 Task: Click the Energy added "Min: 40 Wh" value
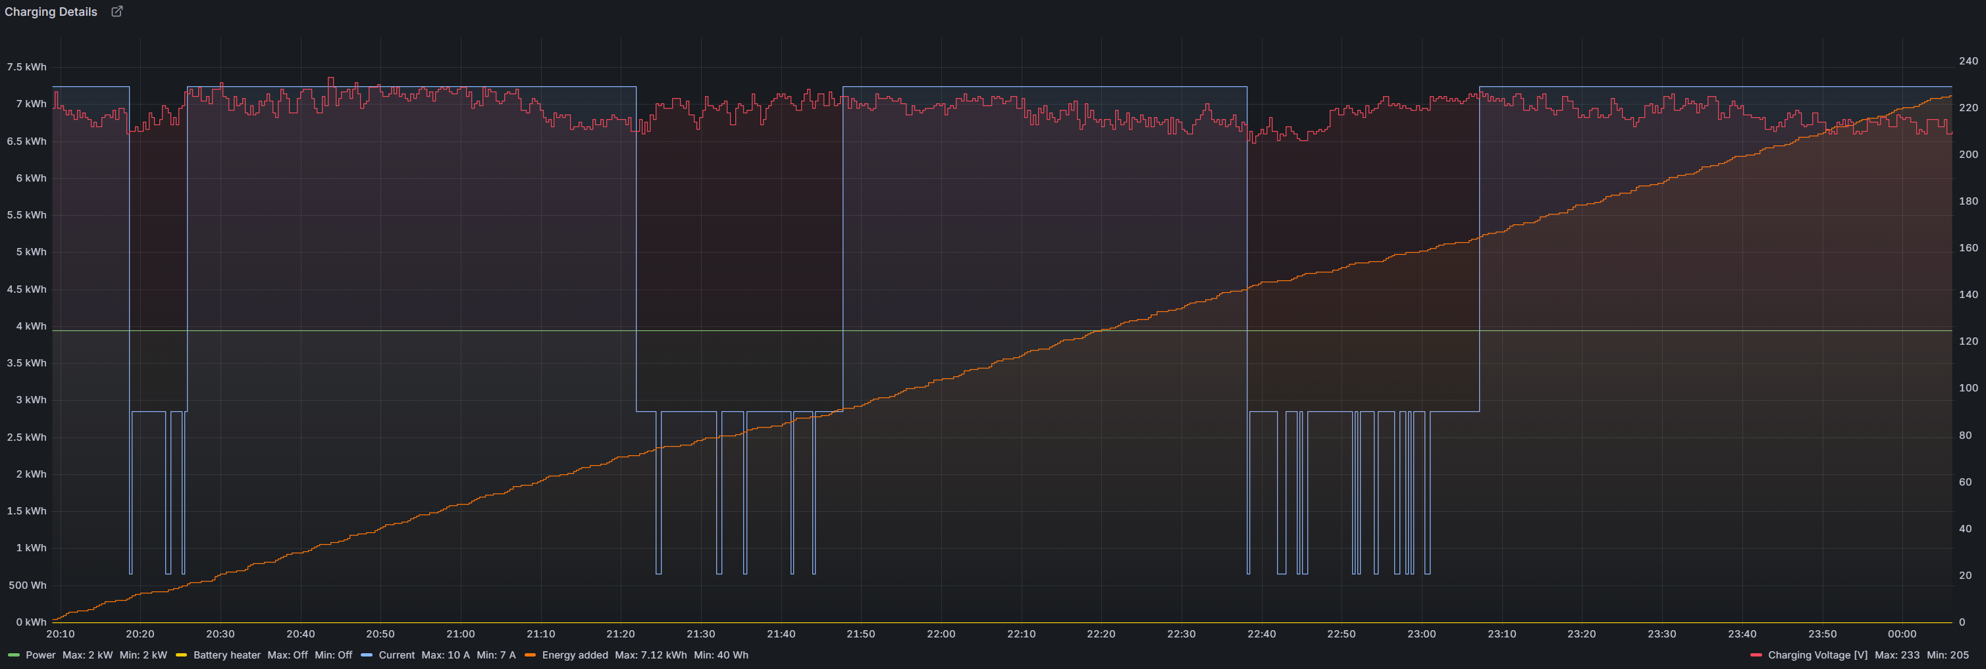click(x=721, y=655)
